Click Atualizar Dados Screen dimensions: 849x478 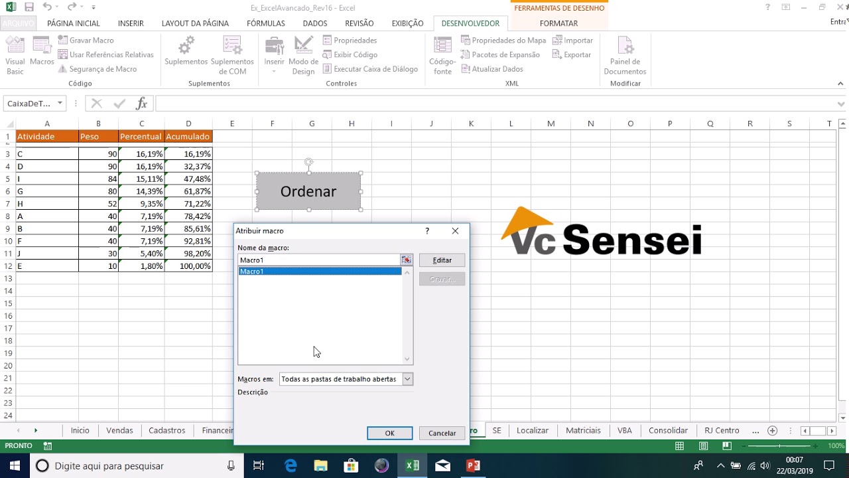click(491, 69)
